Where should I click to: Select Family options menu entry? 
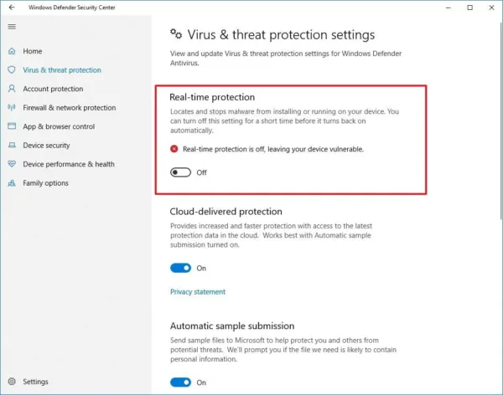[x=45, y=183]
